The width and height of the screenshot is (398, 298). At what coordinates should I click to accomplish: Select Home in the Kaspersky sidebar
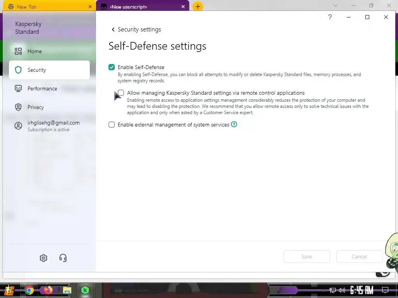(x=49, y=51)
